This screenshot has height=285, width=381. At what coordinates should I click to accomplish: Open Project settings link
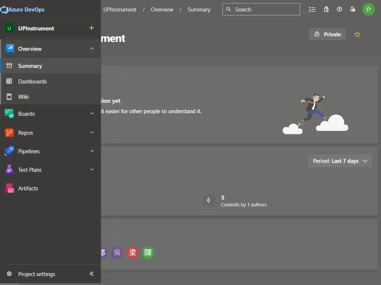[x=37, y=274]
